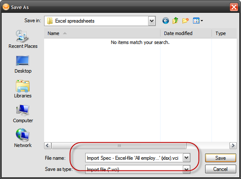Go back using the blue arrow icon
241x179 pixels.
[x=166, y=21]
